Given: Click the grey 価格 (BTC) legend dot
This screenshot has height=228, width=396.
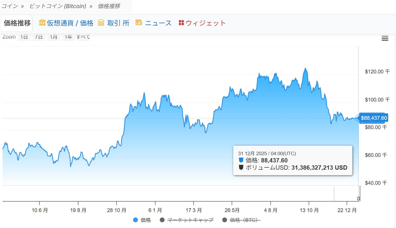Looking at the screenshot, I should [x=225, y=220].
